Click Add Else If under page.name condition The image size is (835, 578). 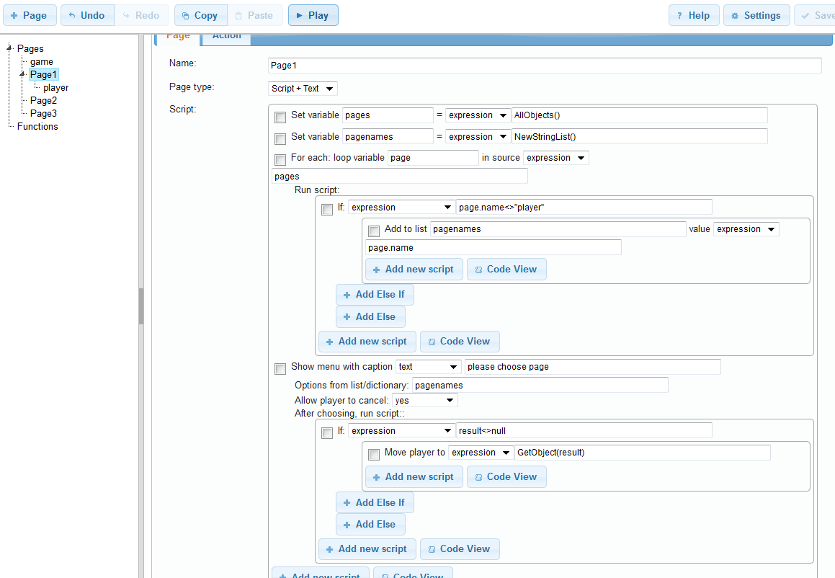coord(374,295)
